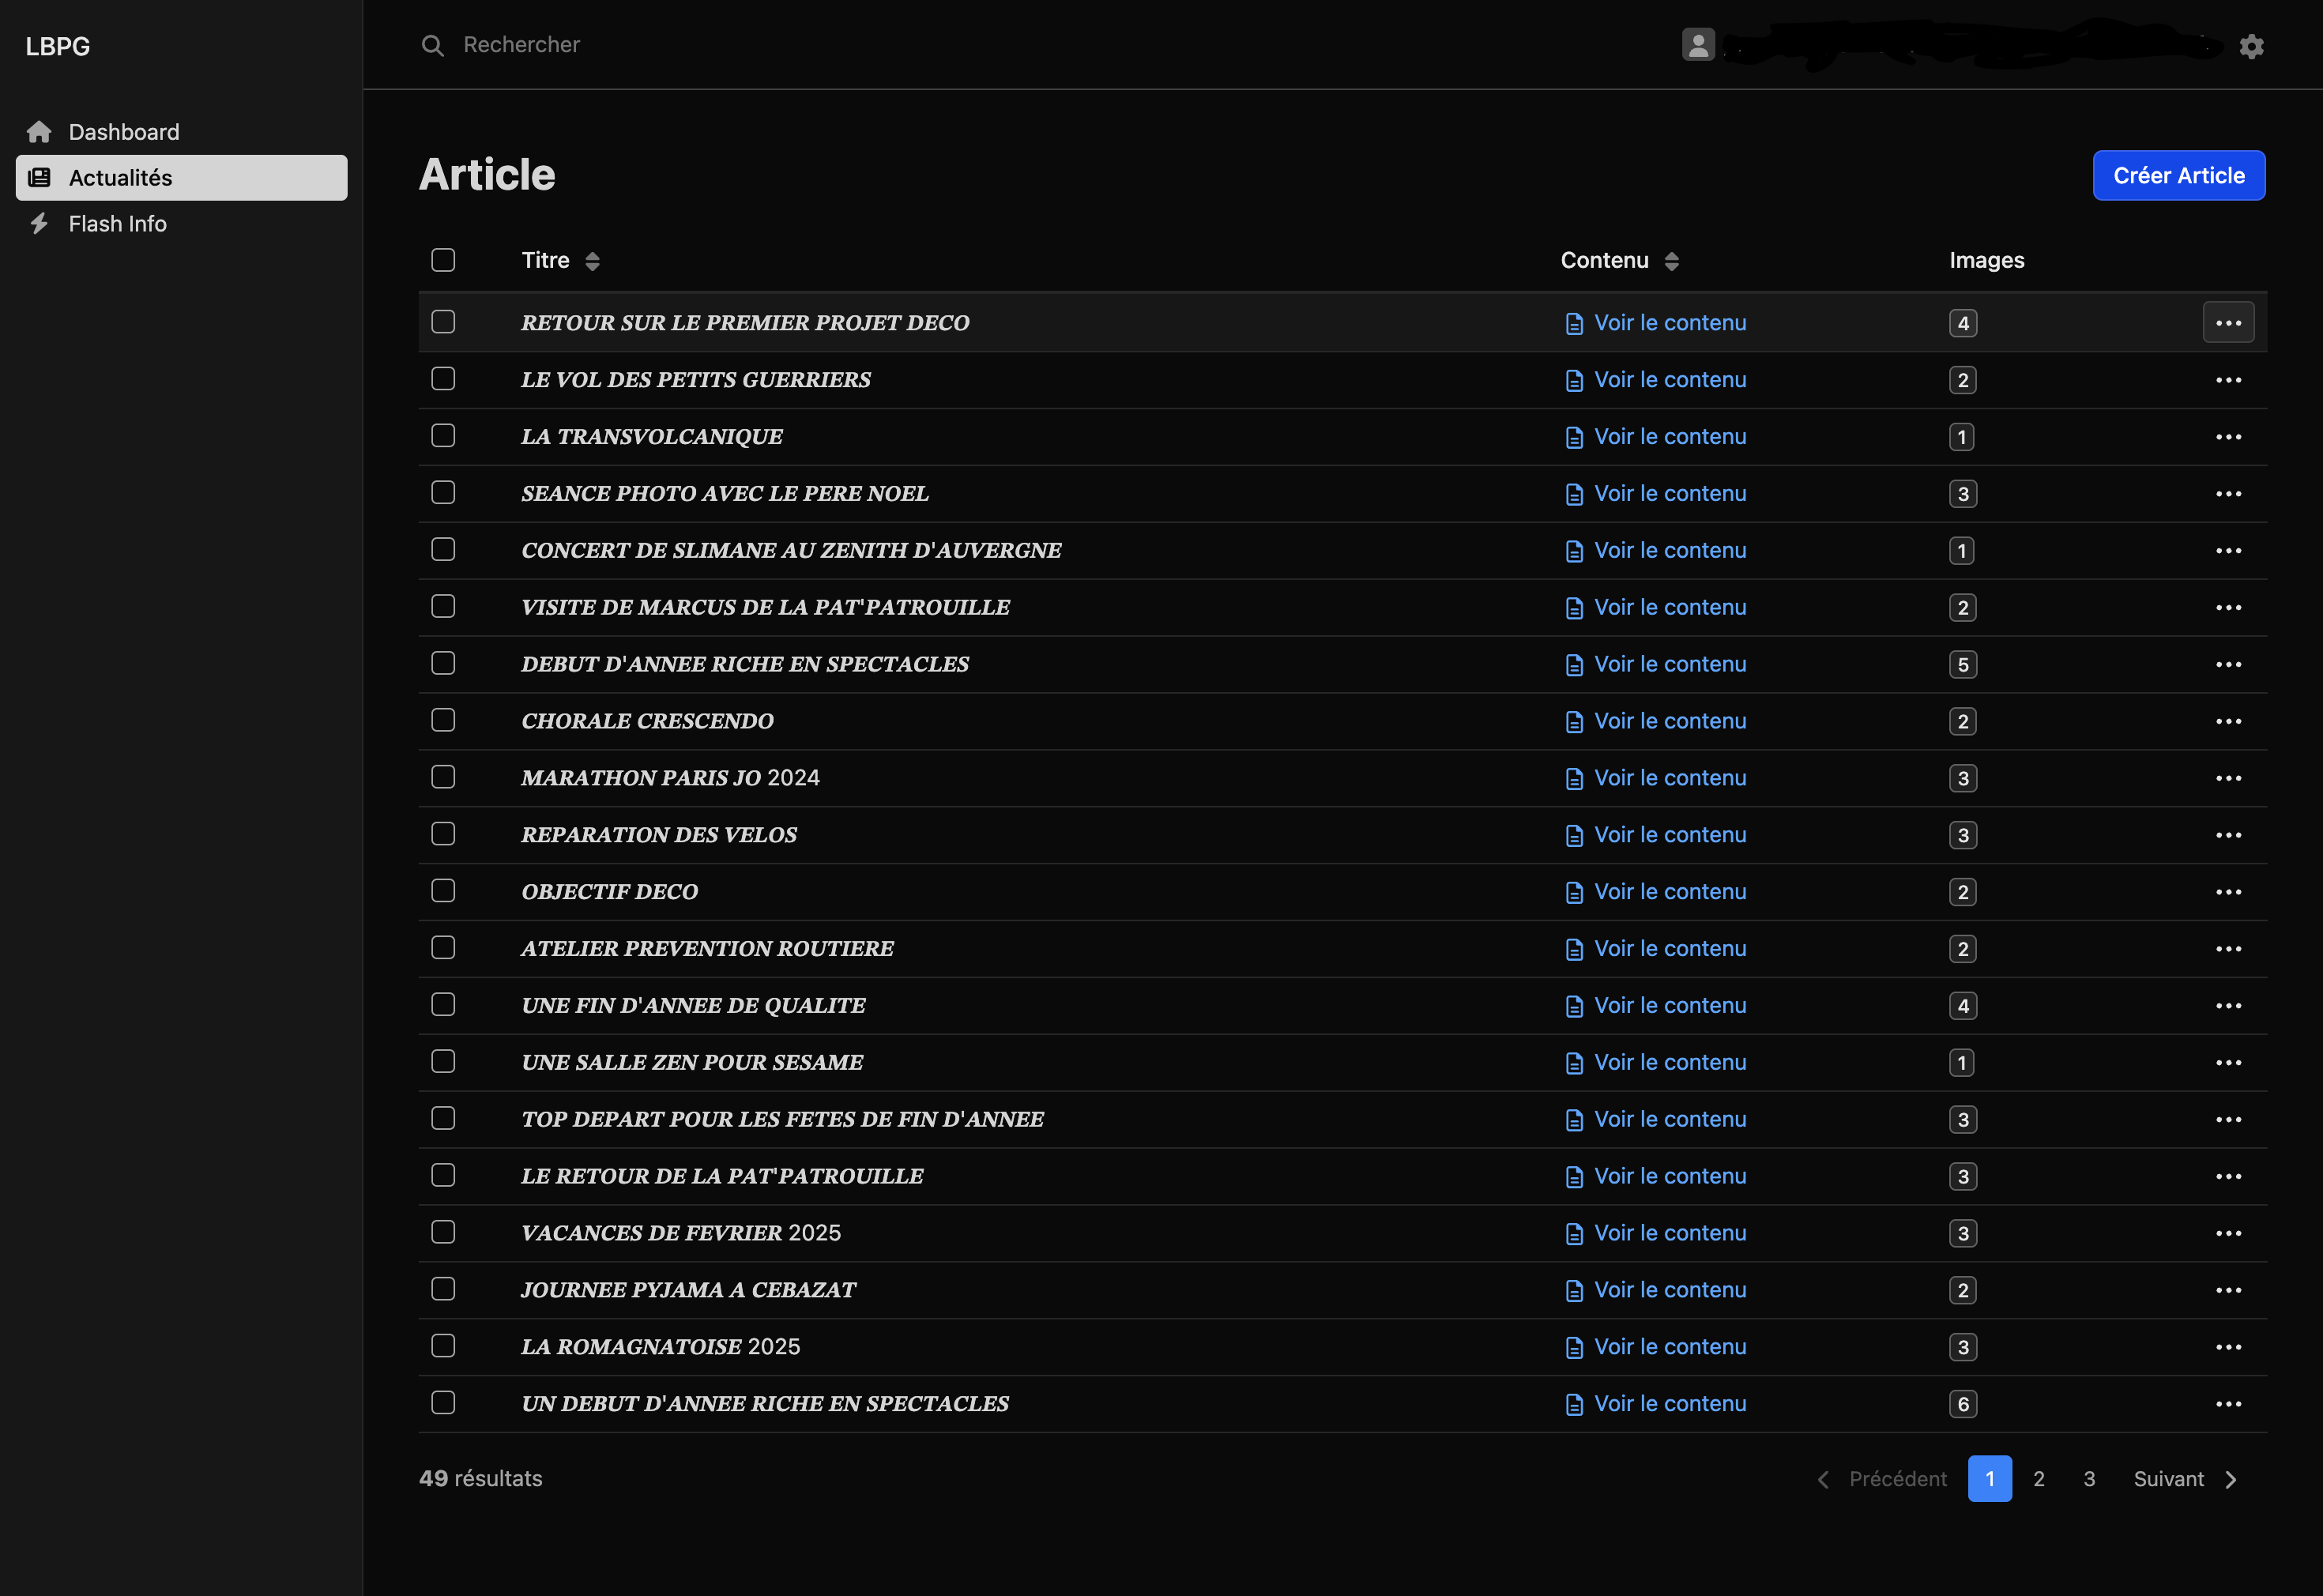
Task: Open Flash Info section in sidebar
Action: click(181, 224)
